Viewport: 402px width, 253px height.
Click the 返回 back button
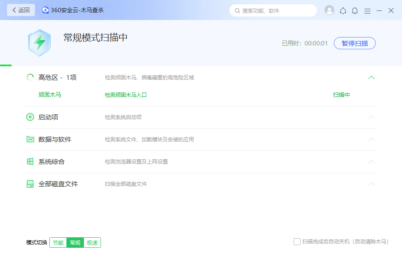tap(21, 10)
